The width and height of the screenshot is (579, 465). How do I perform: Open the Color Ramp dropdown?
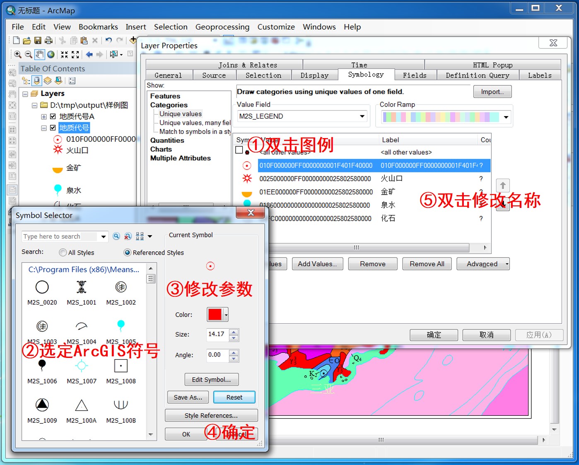(x=506, y=117)
